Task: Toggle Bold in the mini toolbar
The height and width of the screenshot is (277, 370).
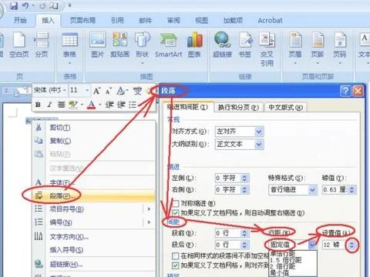Action: pyautogui.click(x=38, y=105)
